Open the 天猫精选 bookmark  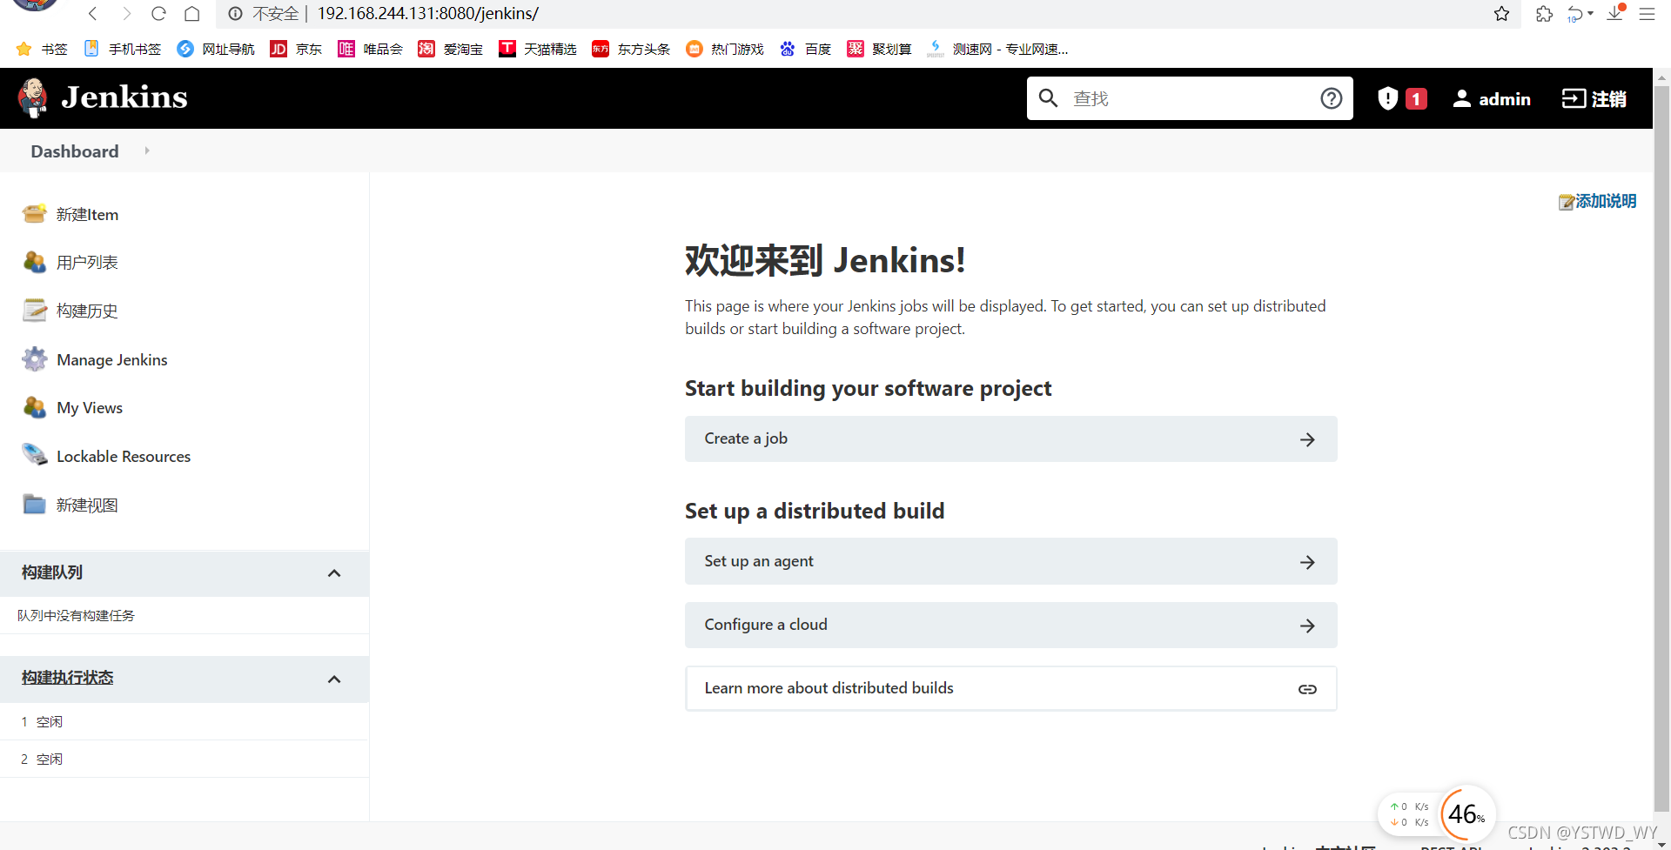point(538,49)
